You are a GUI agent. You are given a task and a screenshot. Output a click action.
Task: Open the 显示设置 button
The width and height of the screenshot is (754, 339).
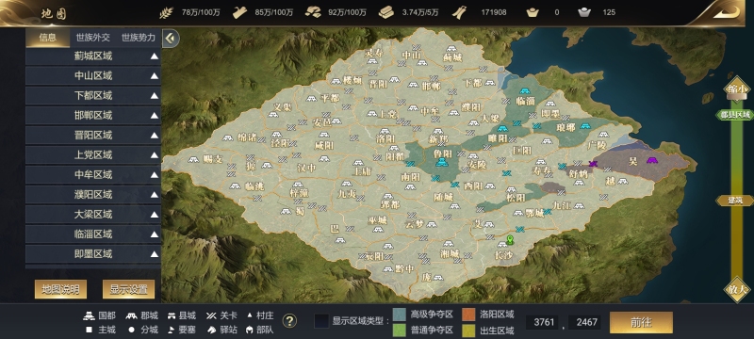(x=128, y=289)
